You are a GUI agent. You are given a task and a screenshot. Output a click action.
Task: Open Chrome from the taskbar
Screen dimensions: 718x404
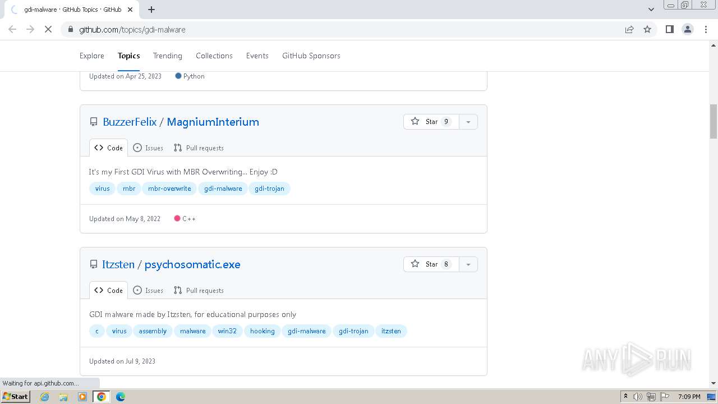pos(102,397)
